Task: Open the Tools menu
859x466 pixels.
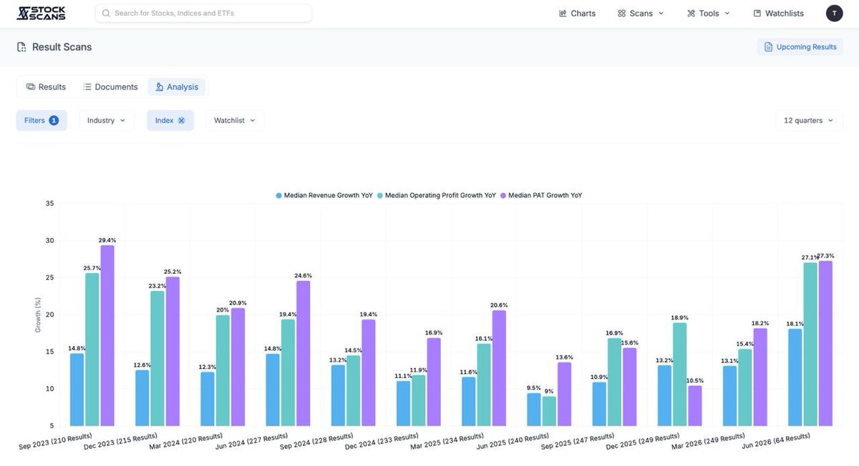Action: click(x=709, y=14)
